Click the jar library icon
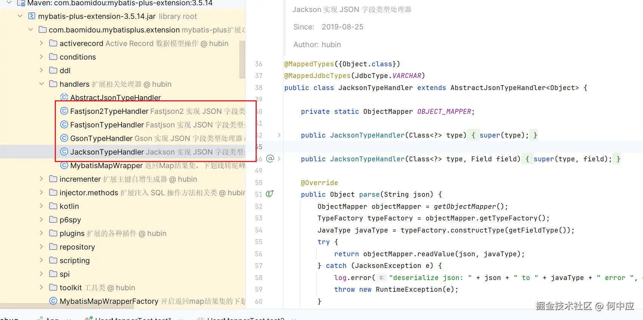643x320 pixels. point(32,16)
